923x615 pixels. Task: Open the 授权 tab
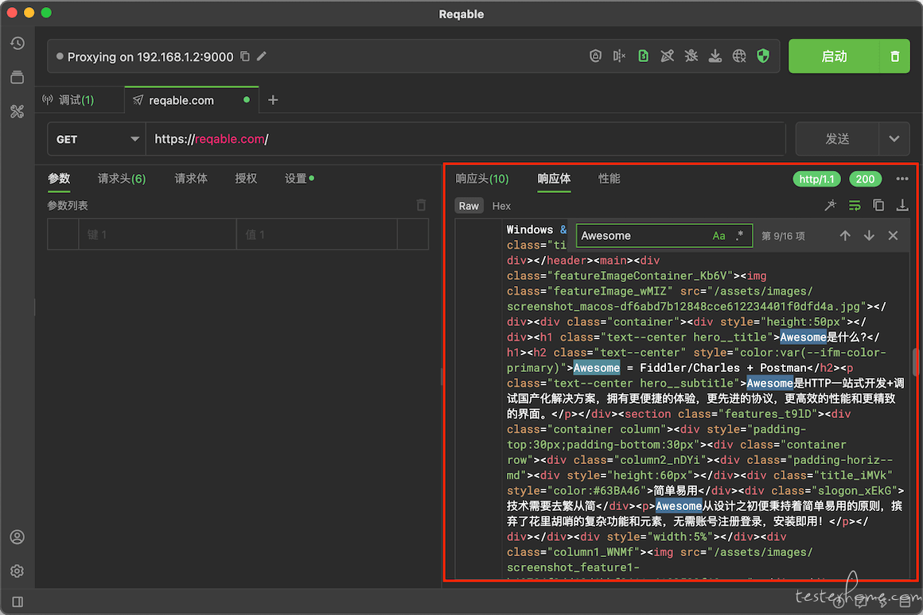[x=246, y=179]
